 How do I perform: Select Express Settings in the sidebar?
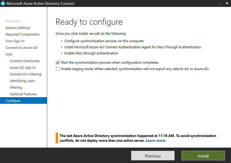coord(18,28)
